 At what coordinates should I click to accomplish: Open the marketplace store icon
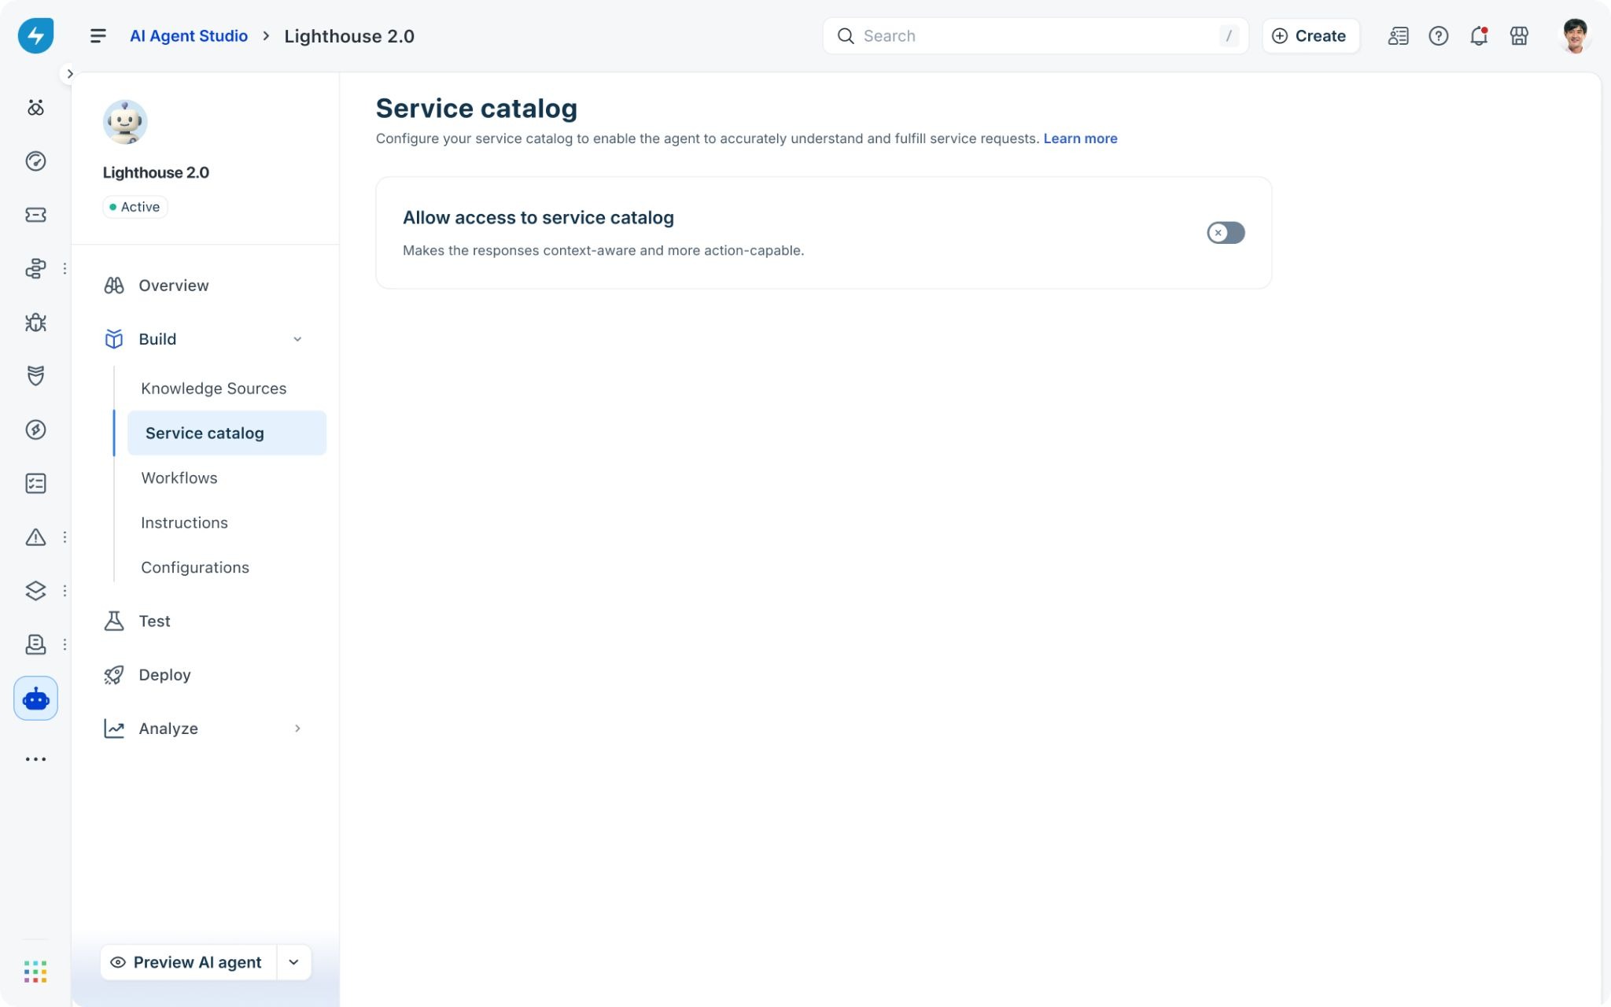pyautogui.click(x=1519, y=36)
